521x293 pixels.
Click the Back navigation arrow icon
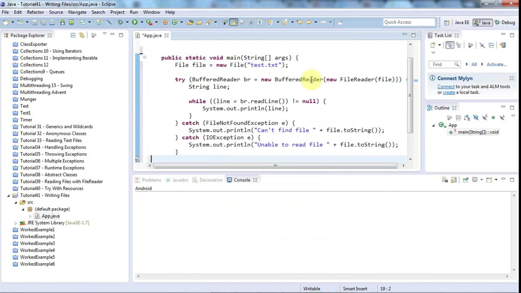coord(309,22)
